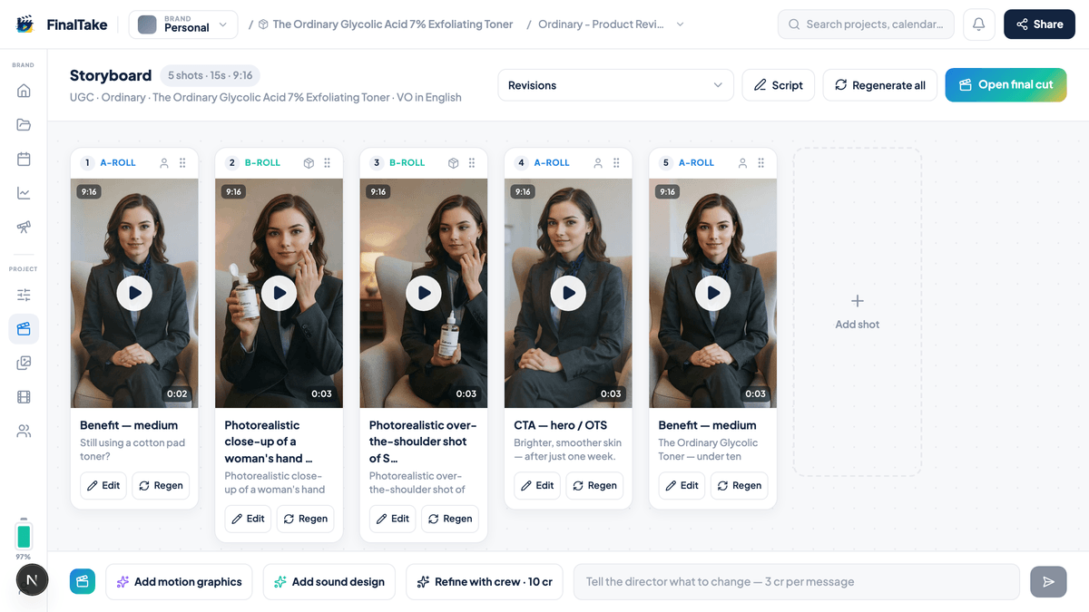Screen dimensions: 1089x612
Task: Click the person icon on shot 5
Action: (743, 163)
